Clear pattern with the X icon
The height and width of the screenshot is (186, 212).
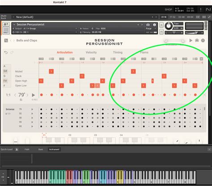click(201, 59)
